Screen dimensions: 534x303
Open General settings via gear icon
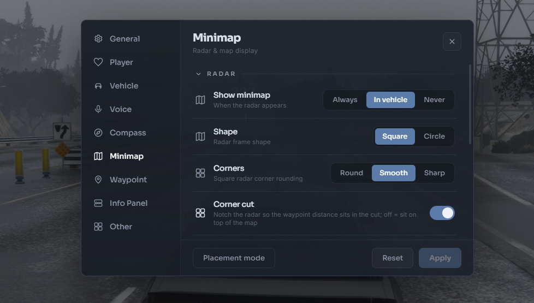(98, 39)
